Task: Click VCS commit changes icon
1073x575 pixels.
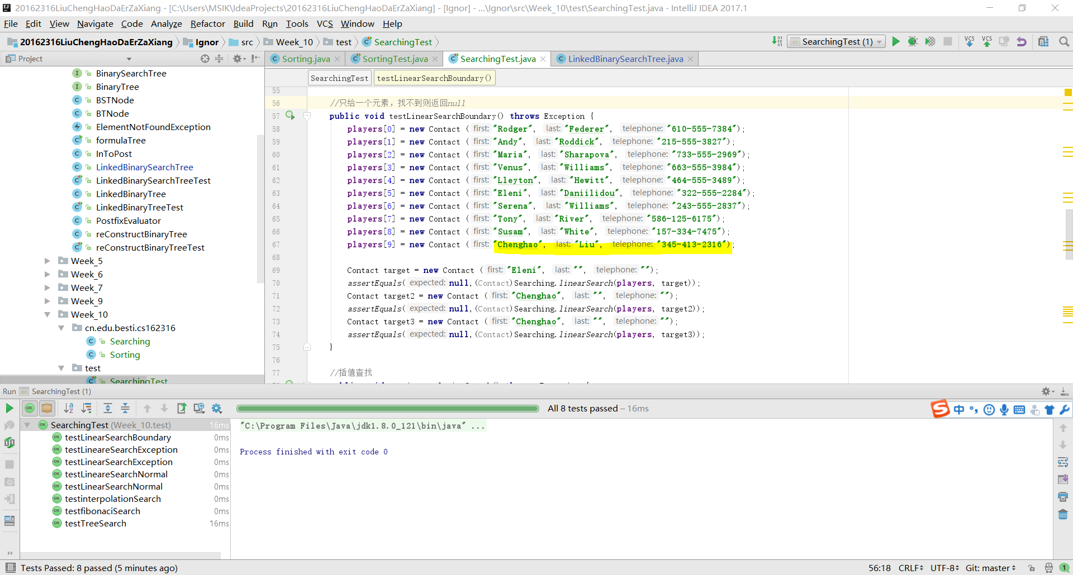Action: [x=987, y=41]
